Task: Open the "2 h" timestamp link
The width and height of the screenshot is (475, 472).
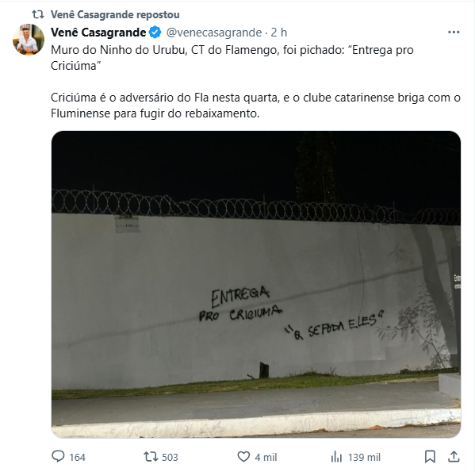Action: [278, 33]
